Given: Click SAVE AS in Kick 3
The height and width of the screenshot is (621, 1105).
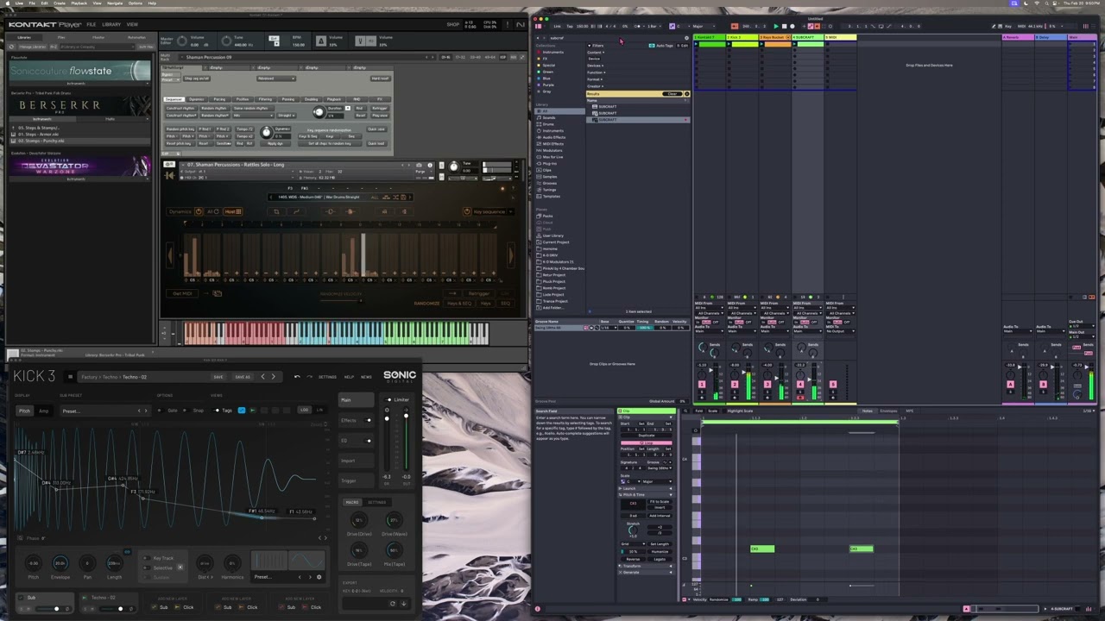Looking at the screenshot, I should coord(243,377).
